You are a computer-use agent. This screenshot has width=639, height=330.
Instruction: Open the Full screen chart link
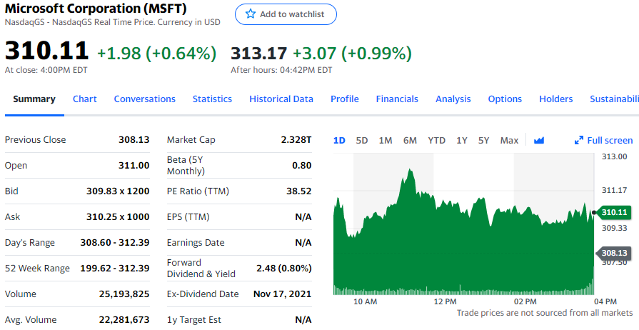coord(610,141)
